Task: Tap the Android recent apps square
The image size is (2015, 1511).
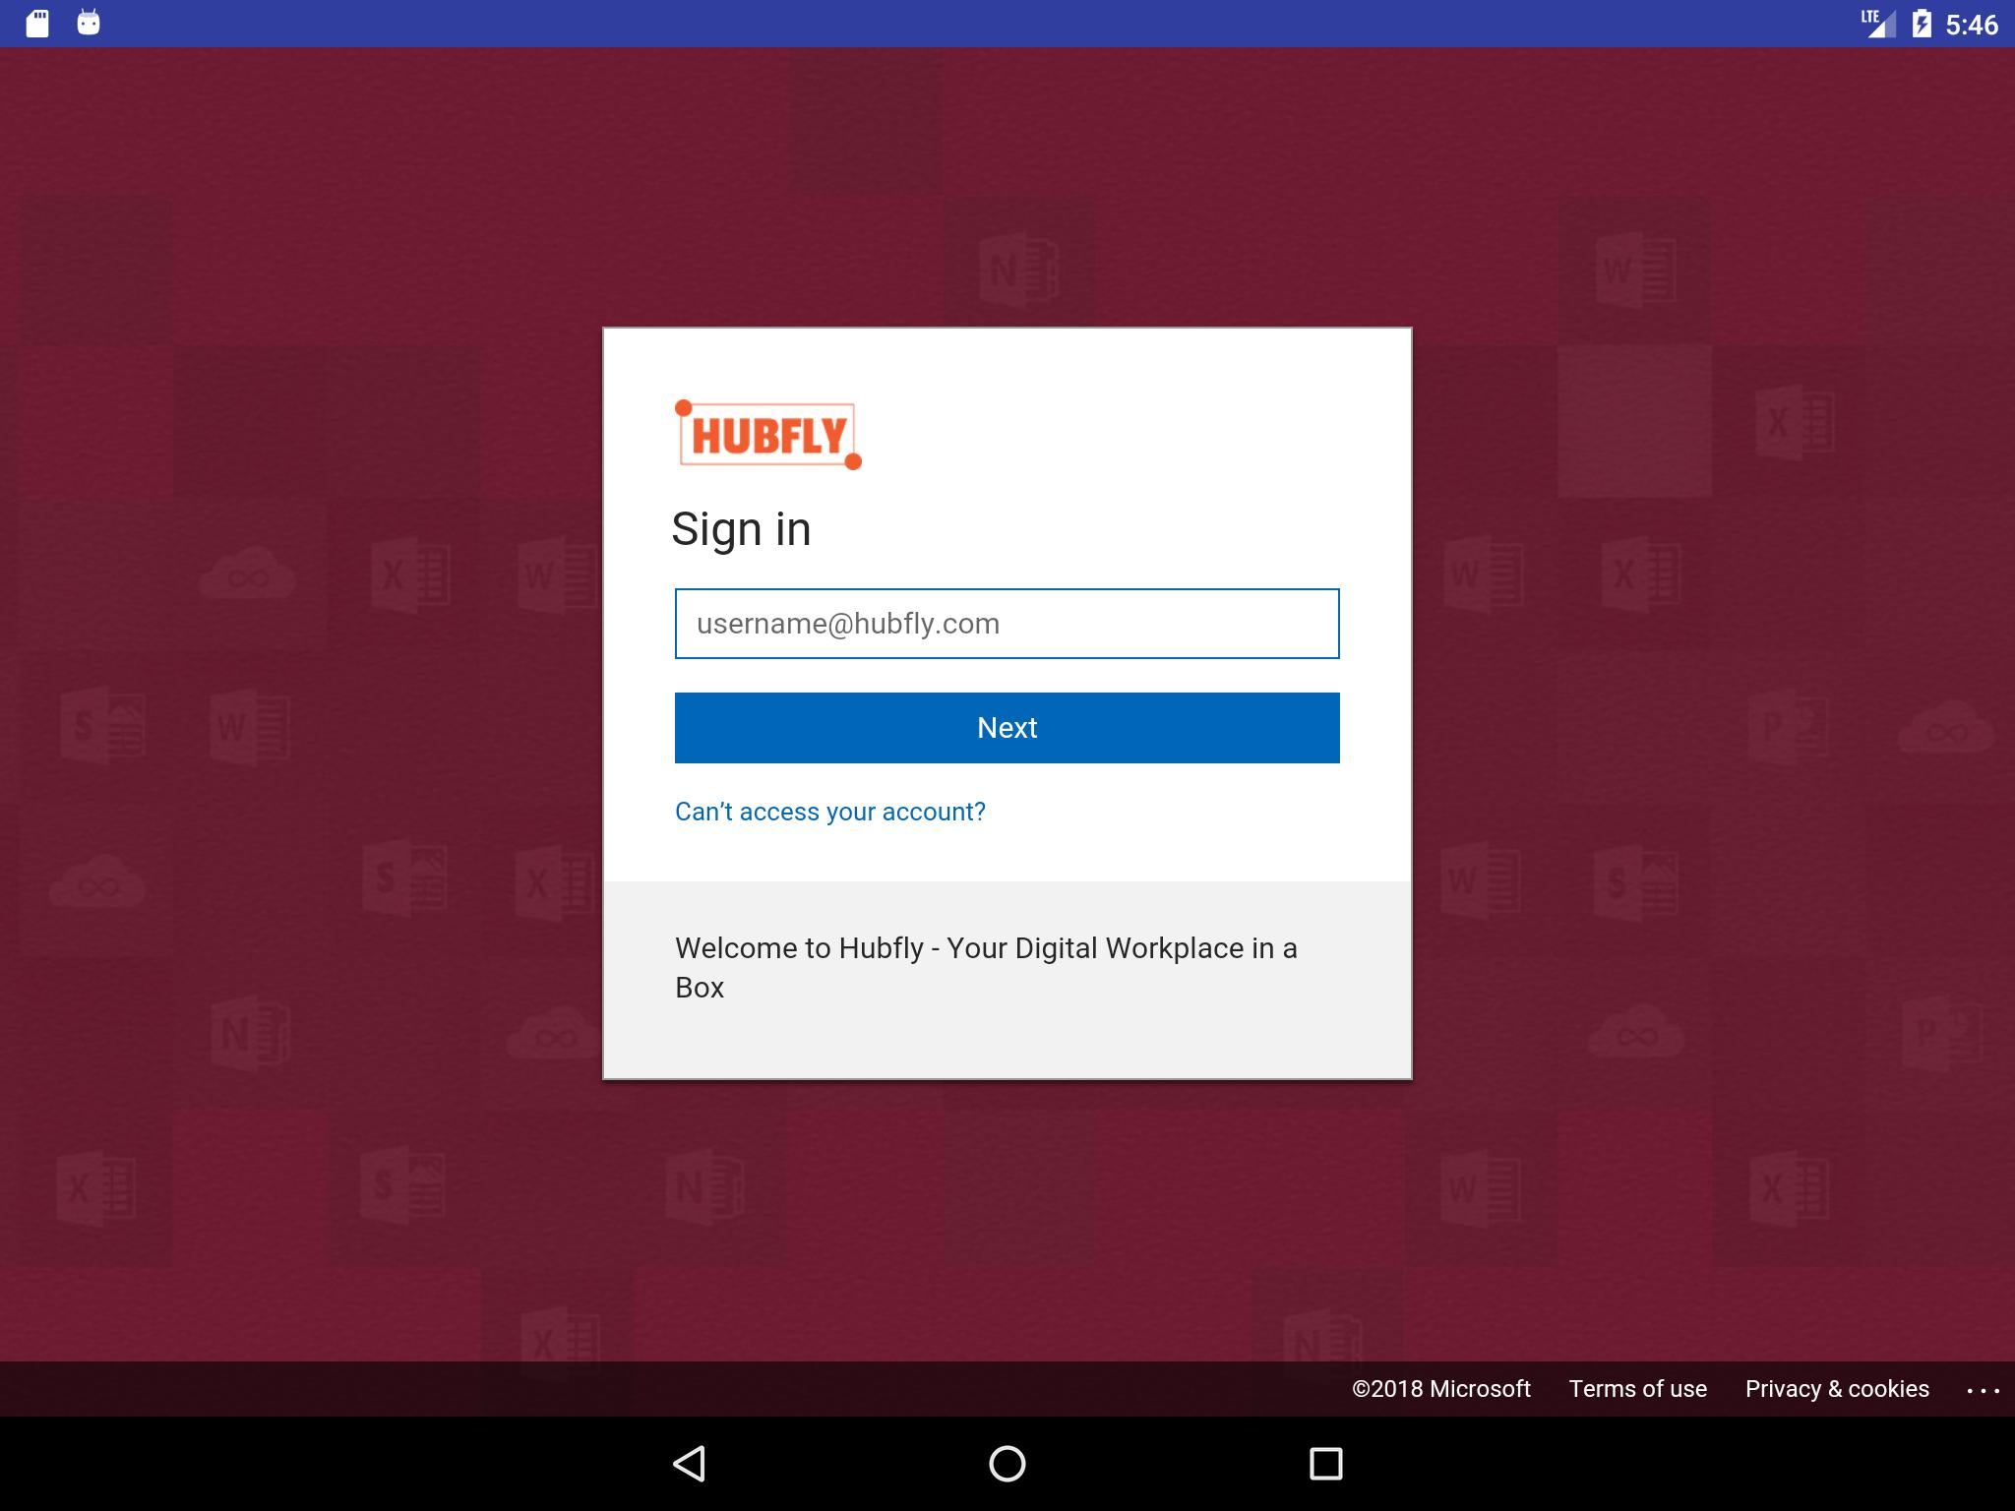Action: click(1325, 1464)
